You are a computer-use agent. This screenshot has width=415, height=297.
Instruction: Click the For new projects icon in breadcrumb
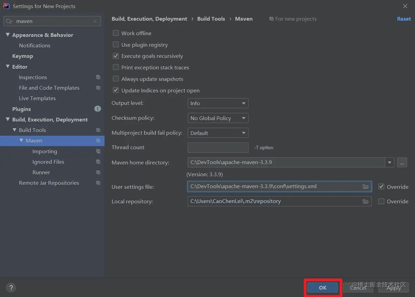coord(271,19)
